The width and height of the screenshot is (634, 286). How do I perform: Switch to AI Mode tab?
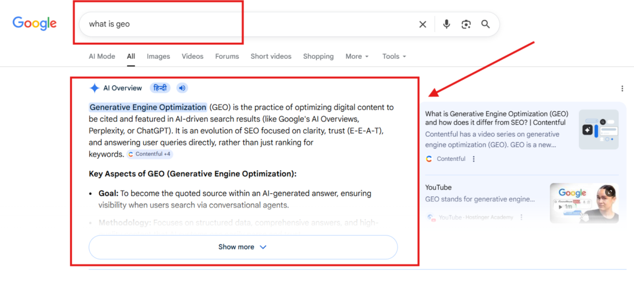click(x=102, y=56)
